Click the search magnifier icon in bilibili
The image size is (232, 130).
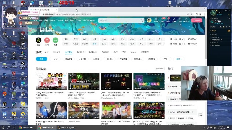(142, 21)
